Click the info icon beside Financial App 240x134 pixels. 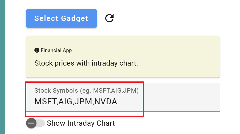coord(37,50)
